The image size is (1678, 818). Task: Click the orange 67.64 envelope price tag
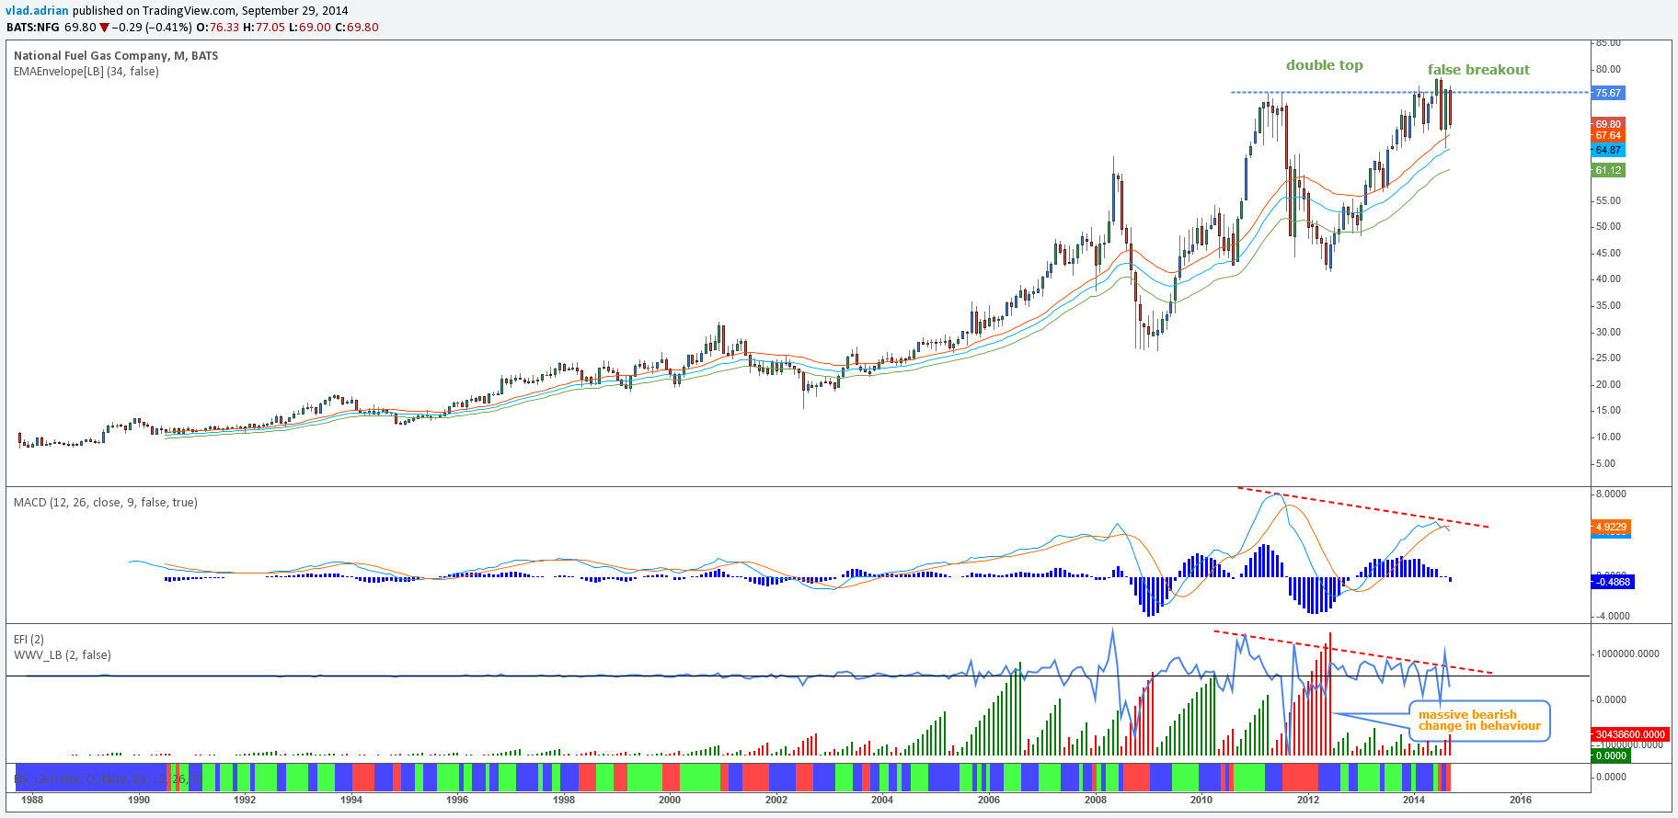pos(1608,135)
